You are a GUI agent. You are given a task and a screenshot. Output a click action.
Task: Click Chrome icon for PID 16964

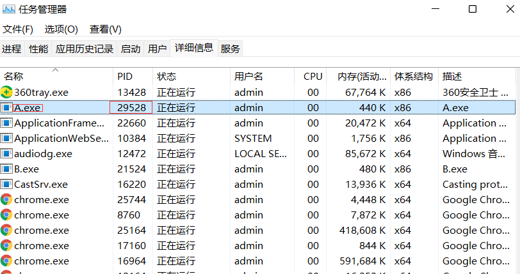pyautogui.click(x=6, y=261)
